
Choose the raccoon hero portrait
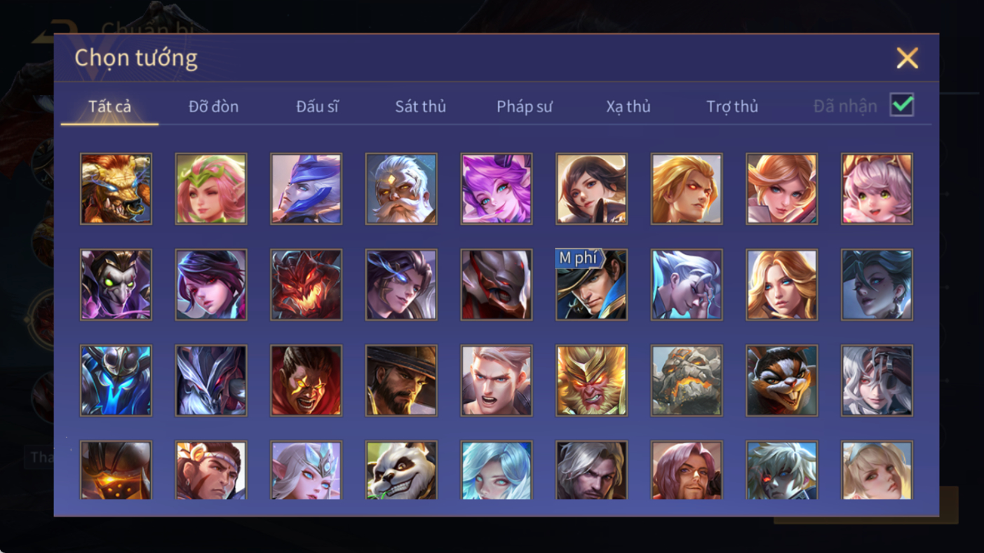coord(782,381)
